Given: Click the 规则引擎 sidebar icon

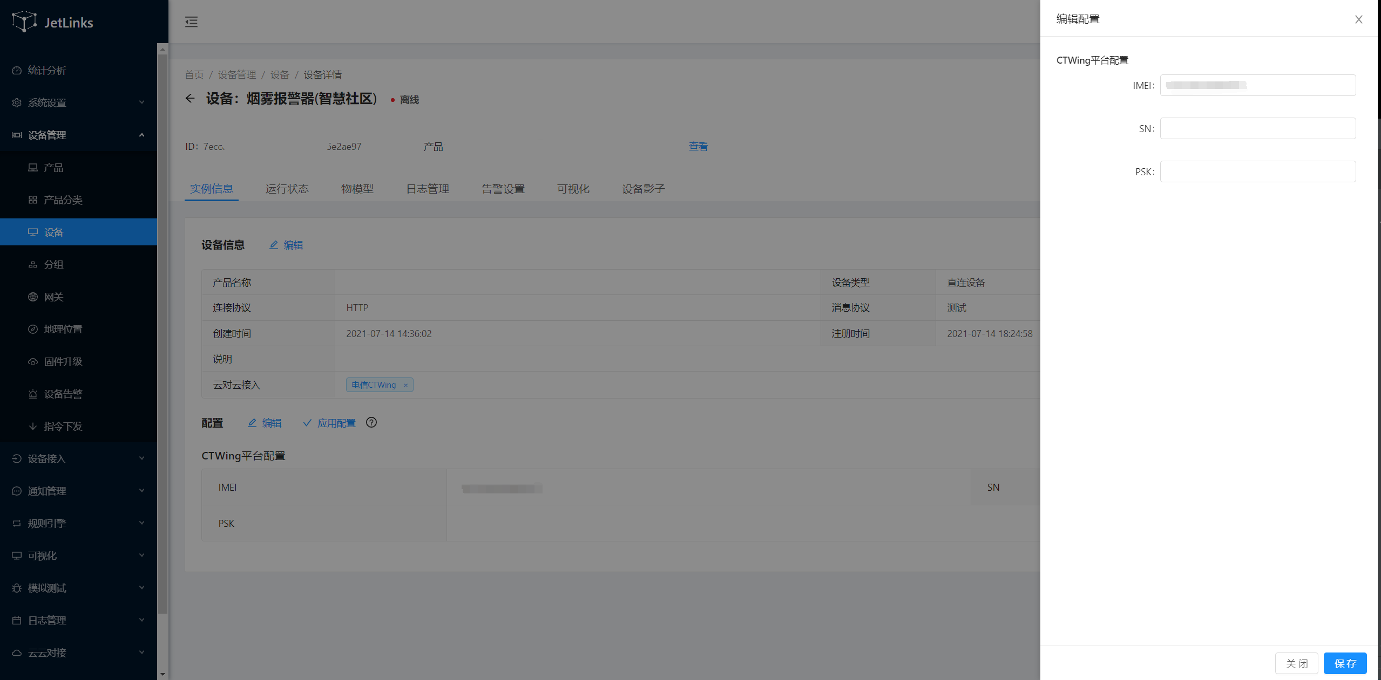Looking at the screenshot, I should [17, 523].
